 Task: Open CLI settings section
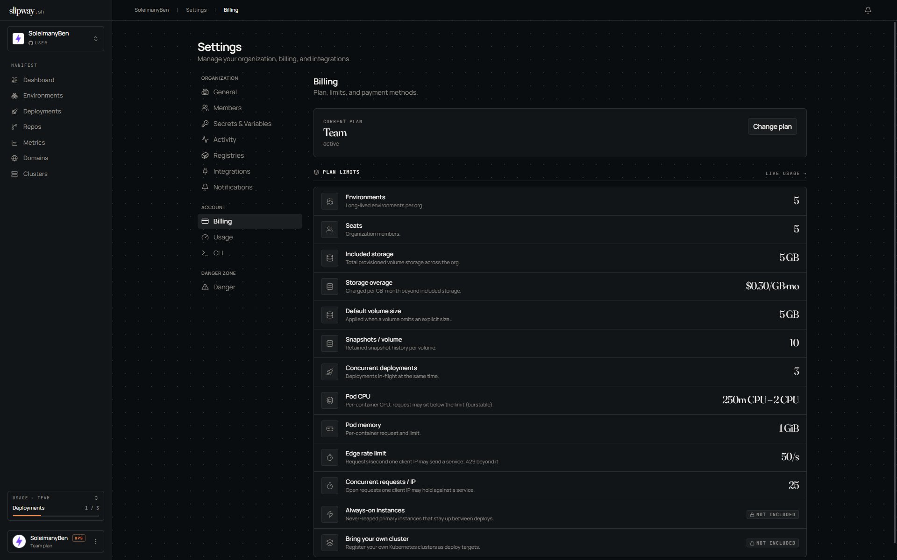coord(249,253)
